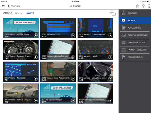
Task: Play the Buick Getting Started video
Action: [x=110, y=100]
